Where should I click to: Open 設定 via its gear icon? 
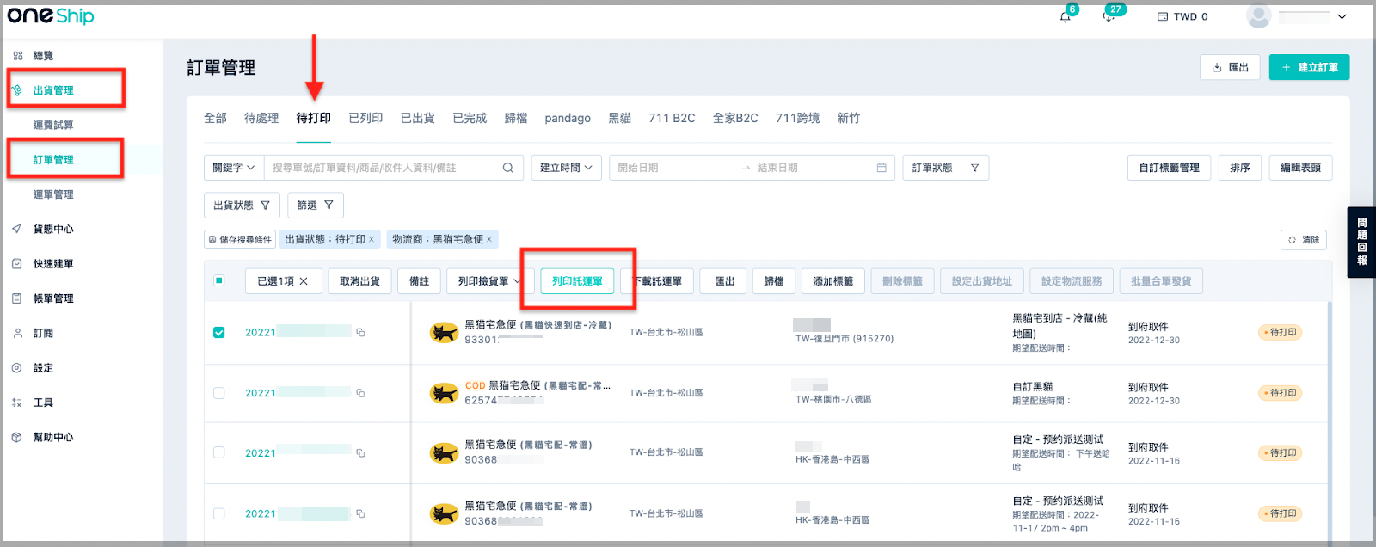tap(17, 368)
